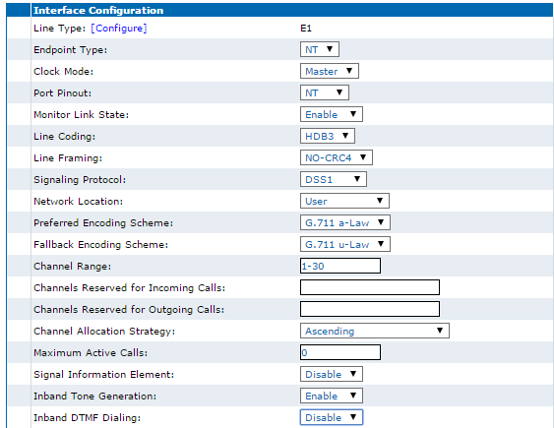Change the Monitor Link State dropdown

tap(331, 114)
